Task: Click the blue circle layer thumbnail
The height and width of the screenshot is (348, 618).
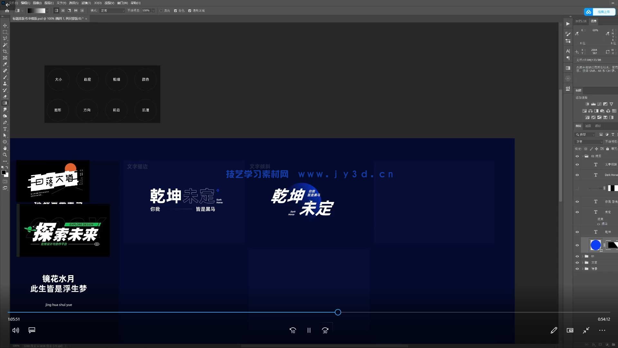Action: [x=596, y=245]
